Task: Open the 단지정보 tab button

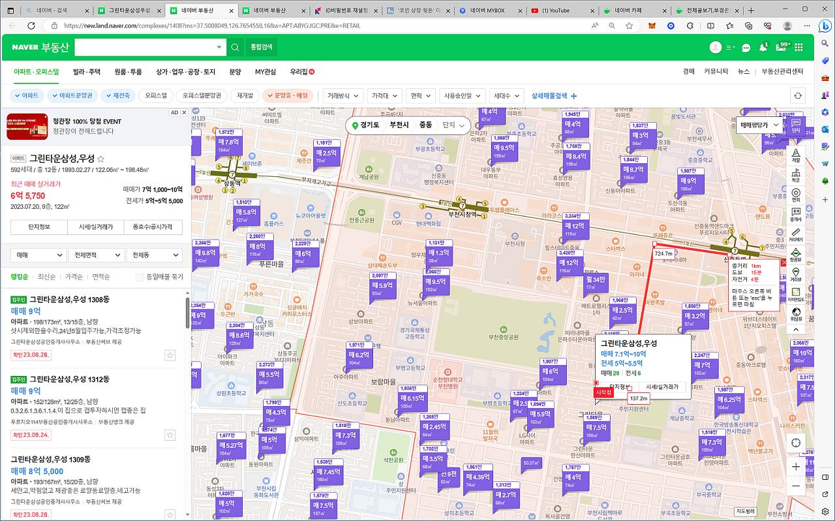Action: tap(40, 227)
